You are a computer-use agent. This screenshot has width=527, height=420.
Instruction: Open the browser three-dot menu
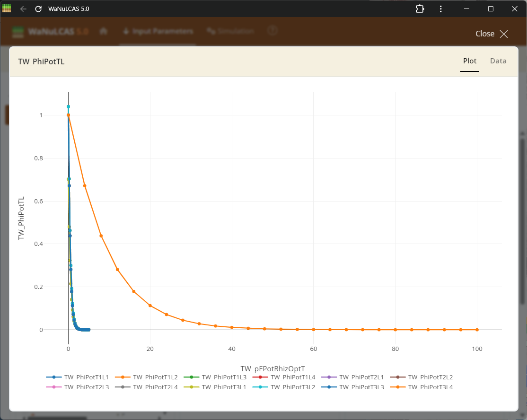(440, 9)
